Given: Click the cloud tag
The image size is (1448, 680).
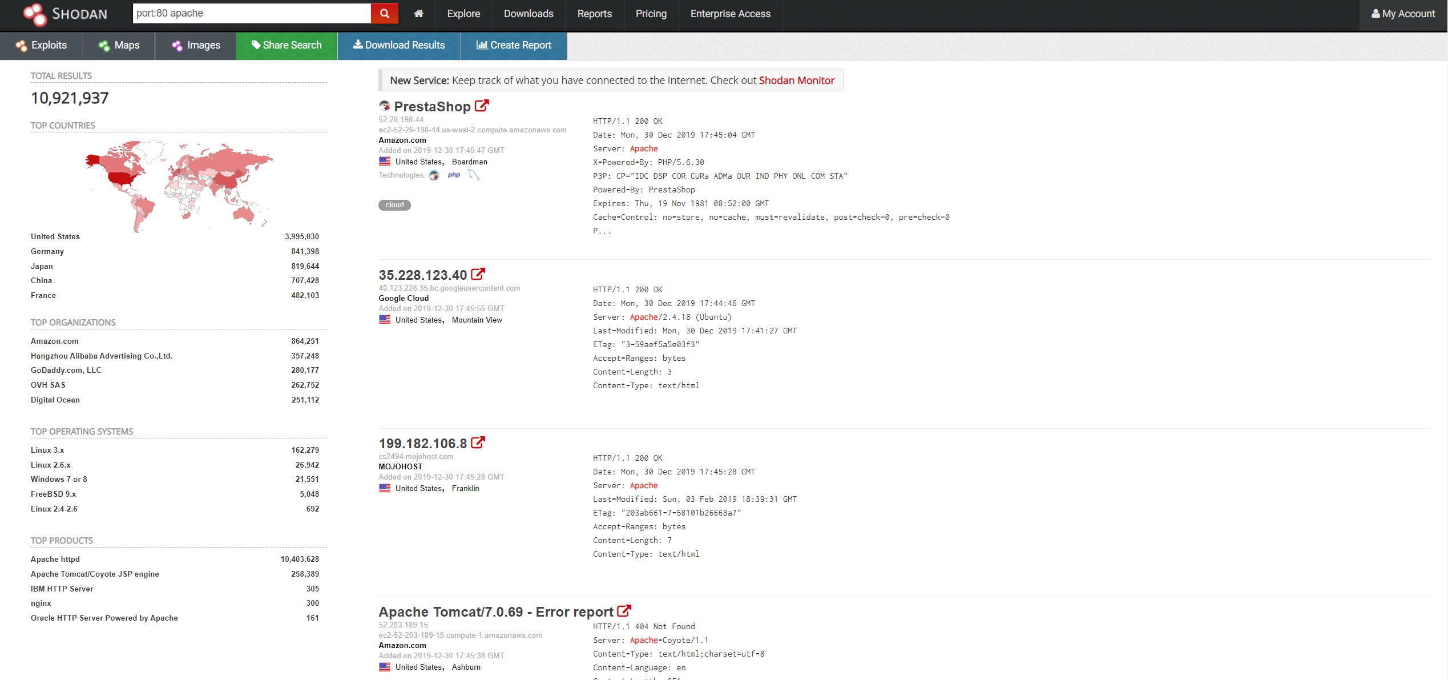Looking at the screenshot, I should click(394, 205).
